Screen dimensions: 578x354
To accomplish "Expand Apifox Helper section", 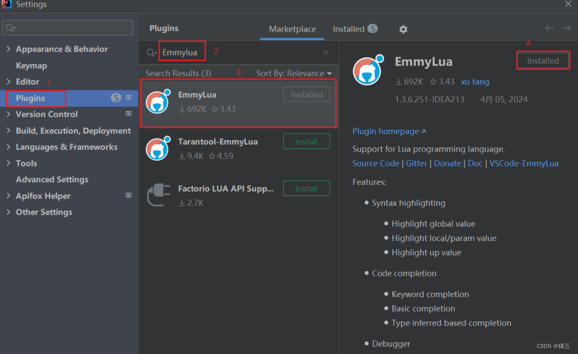I will click(8, 195).
